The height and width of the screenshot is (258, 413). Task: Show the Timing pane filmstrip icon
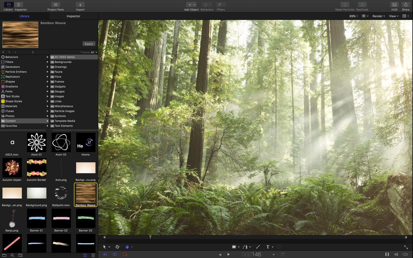(387, 254)
